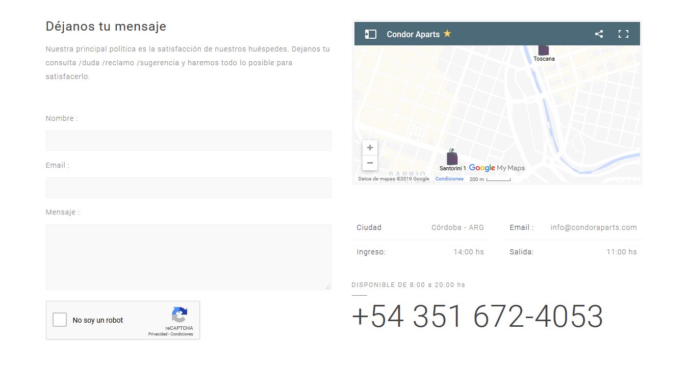Screen dimensions: 688x391
Task: Click the Ciudad label
Action: point(369,227)
